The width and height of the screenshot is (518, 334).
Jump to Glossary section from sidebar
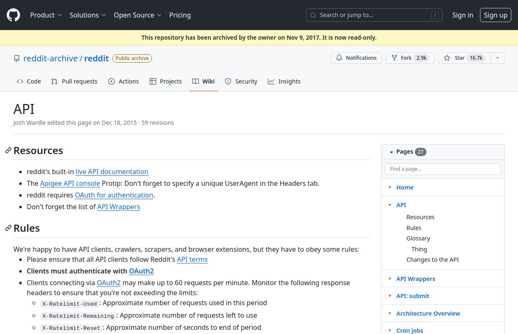click(x=418, y=238)
